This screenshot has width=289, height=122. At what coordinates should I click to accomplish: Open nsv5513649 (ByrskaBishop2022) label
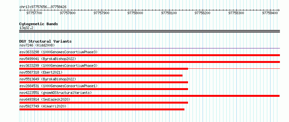(x=48, y=79)
